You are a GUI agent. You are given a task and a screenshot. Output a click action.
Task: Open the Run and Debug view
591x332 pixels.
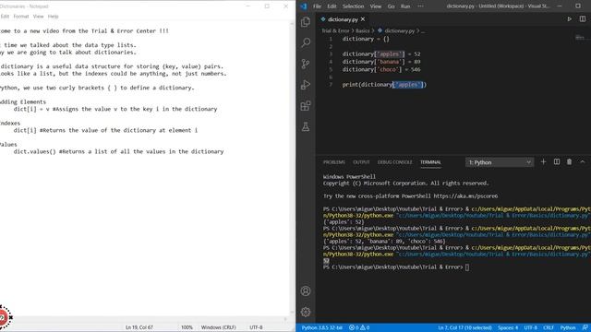pos(306,85)
